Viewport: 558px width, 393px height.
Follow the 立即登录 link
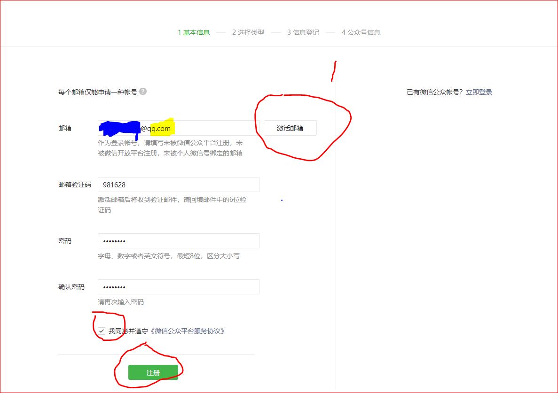[479, 92]
